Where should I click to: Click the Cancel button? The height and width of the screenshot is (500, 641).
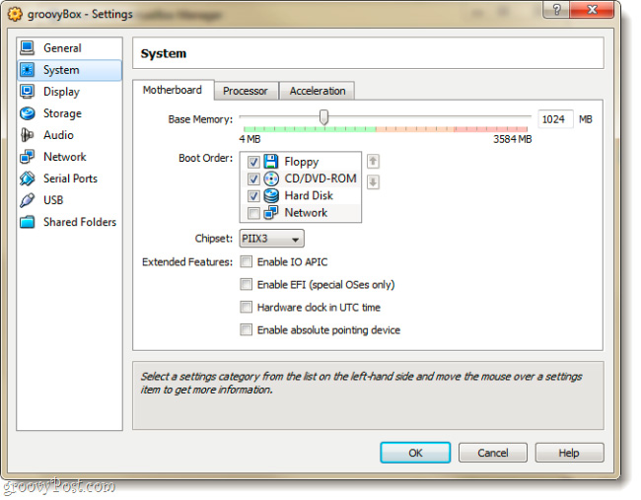point(493,453)
